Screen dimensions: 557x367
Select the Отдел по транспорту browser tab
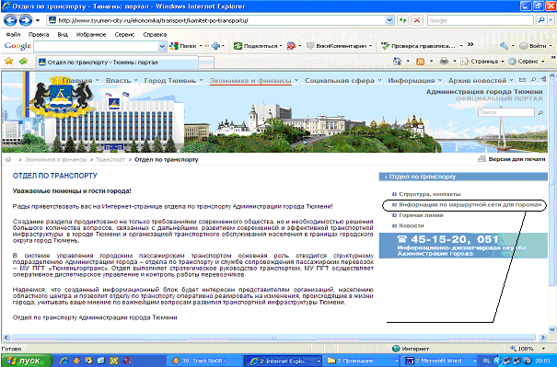click(x=117, y=63)
